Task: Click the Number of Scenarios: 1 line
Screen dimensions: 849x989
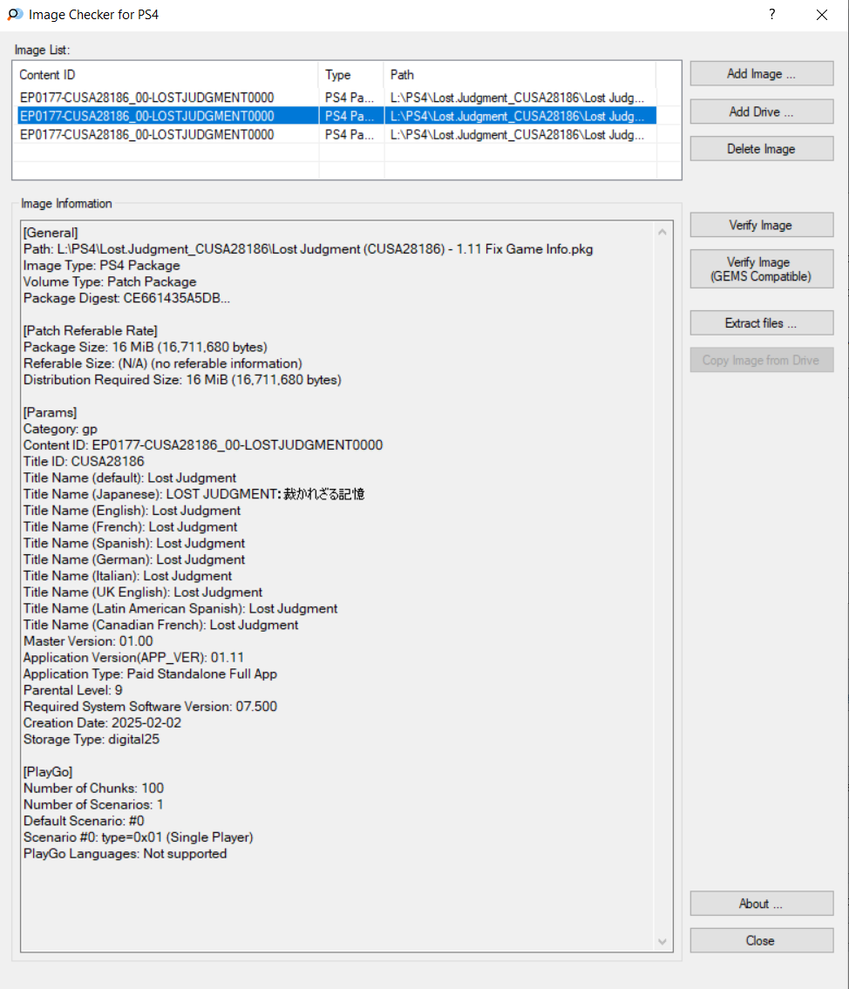Action: pos(93,805)
